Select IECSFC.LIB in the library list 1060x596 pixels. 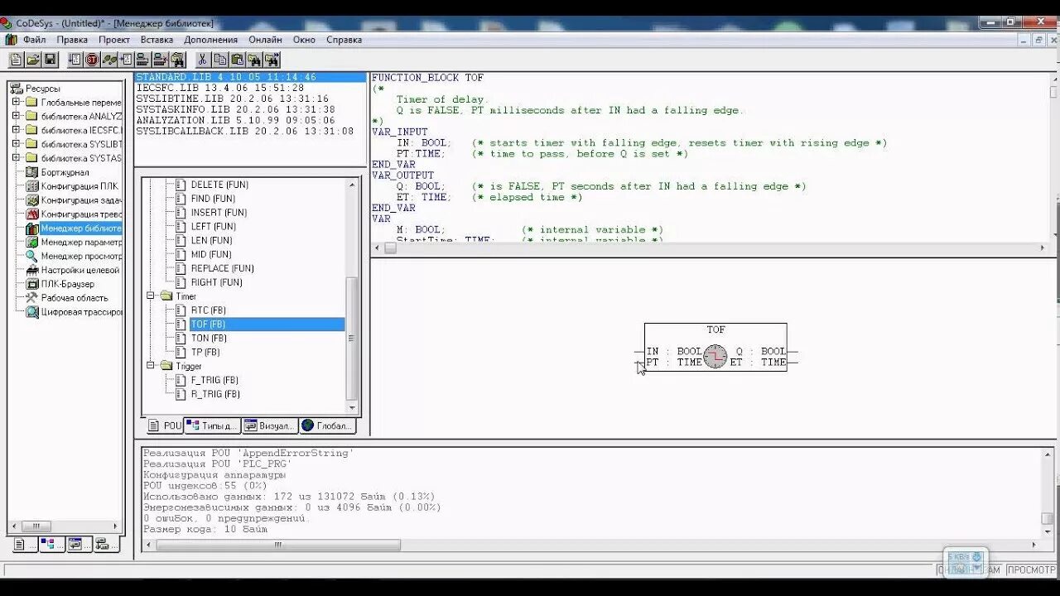tap(250, 88)
